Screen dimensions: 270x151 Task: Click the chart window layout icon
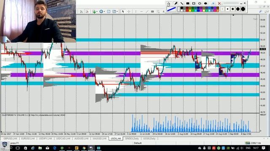[x=108, y=11]
